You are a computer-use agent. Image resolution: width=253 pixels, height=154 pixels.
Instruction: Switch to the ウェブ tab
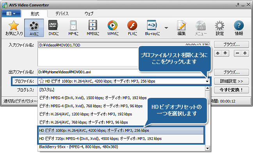click(x=89, y=14)
